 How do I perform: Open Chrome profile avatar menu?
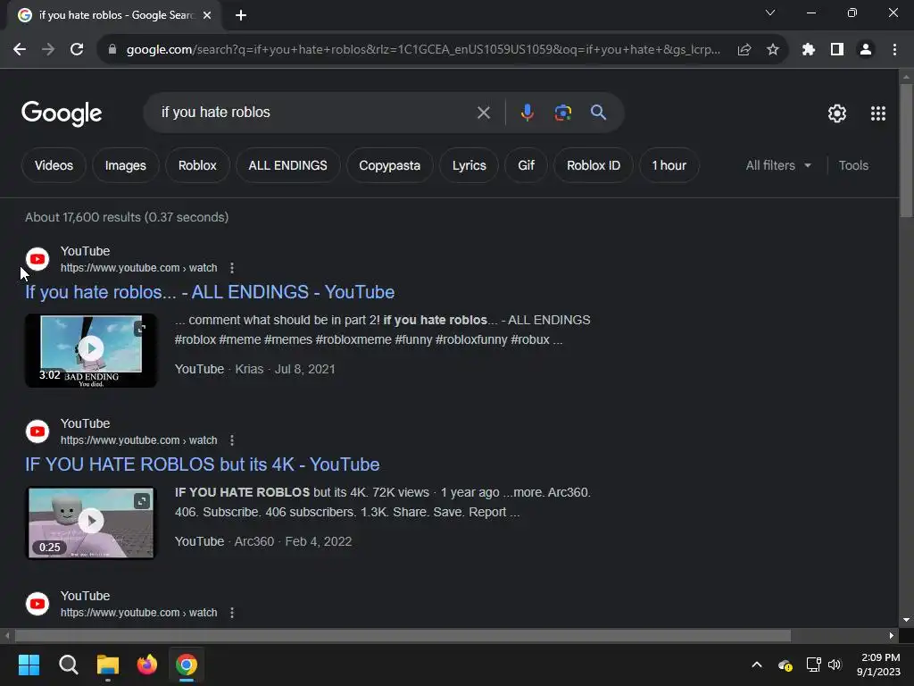866,50
